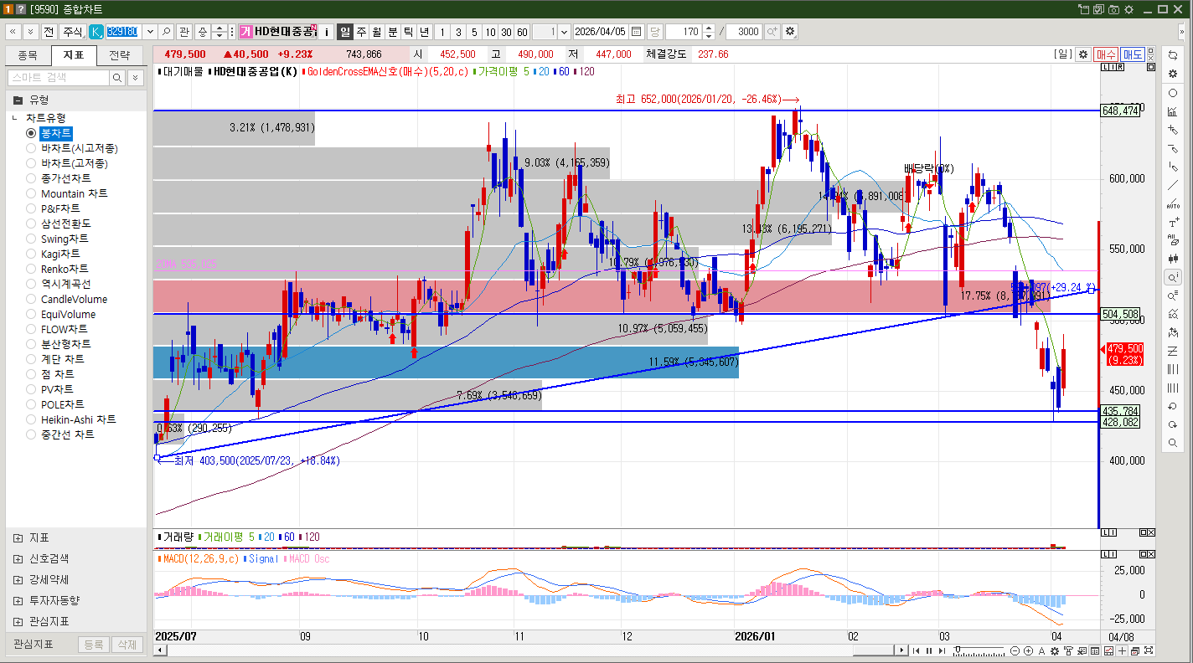Select the Heikin-Ashi 차트 radio option
Image resolution: width=1193 pixels, height=663 pixels.
point(32,419)
